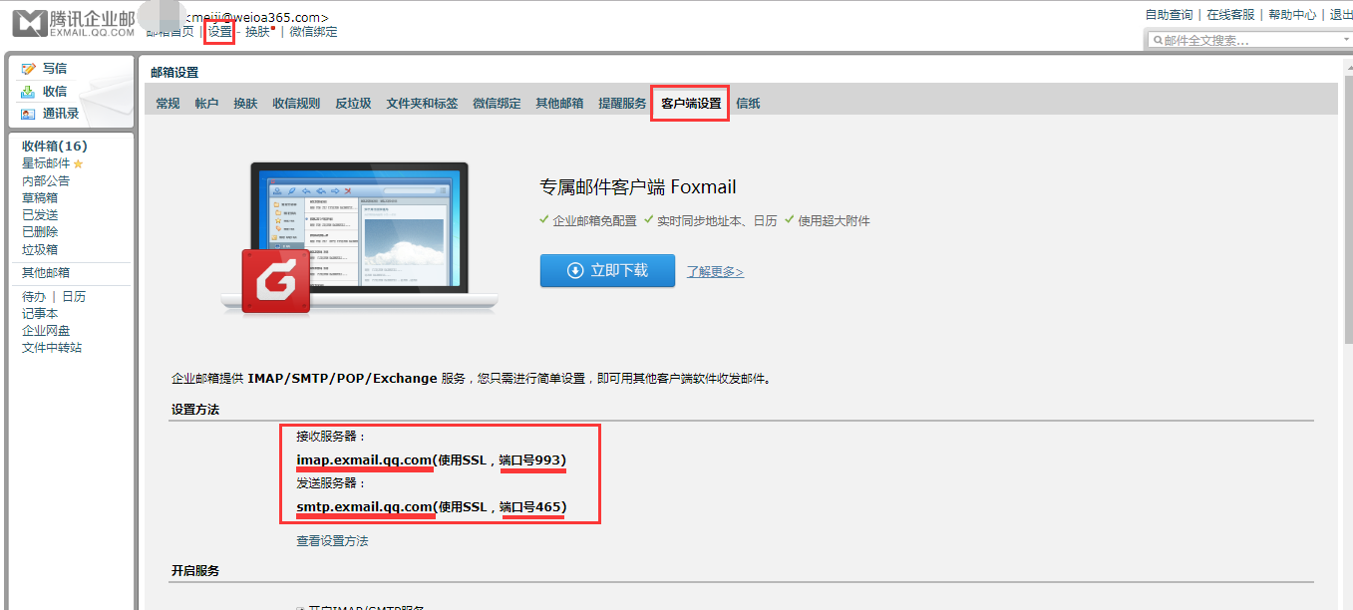Image resolution: width=1353 pixels, height=610 pixels.
Task: Open the 已删除 deleted folder
Action: coord(40,231)
